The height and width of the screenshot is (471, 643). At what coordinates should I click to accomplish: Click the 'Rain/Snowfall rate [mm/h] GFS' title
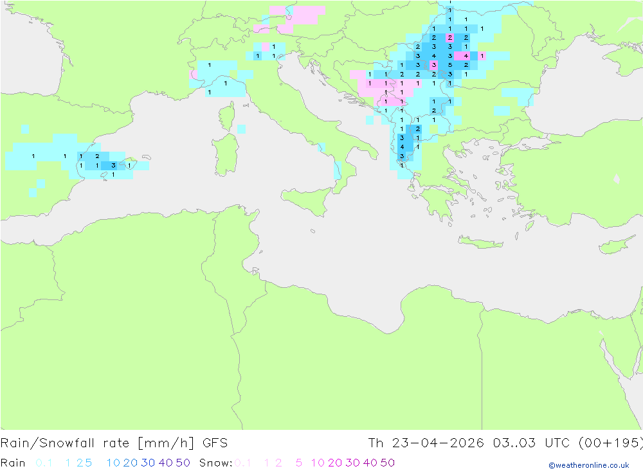(114, 443)
